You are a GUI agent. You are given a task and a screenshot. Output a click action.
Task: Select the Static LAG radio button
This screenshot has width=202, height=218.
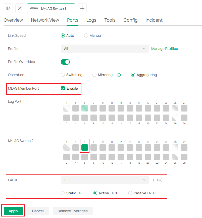click(63, 193)
